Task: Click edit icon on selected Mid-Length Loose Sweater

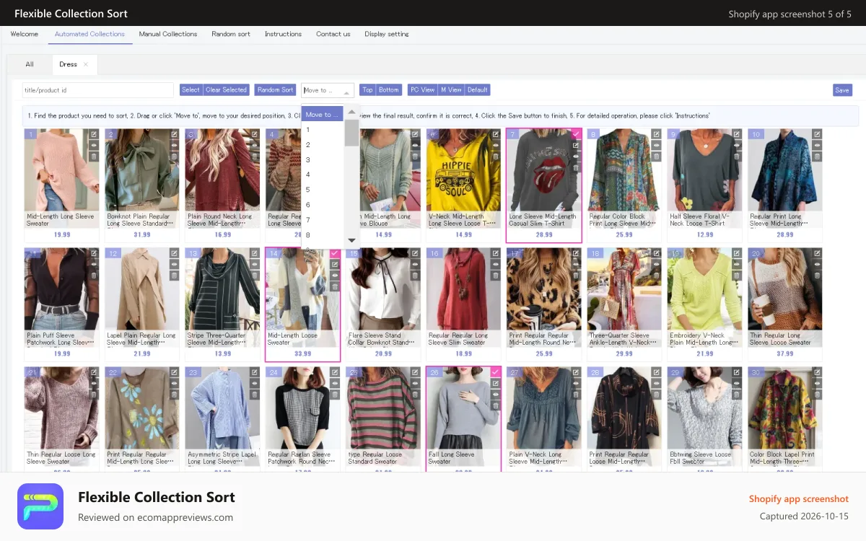Action: pyautogui.click(x=335, y=265)
